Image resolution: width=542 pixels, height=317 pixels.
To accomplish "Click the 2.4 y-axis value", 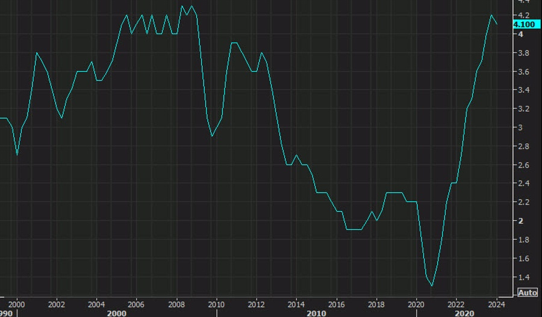I will pos(523,183).
